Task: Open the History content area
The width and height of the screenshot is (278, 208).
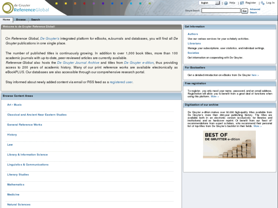Action: click(x=12, y=135)
